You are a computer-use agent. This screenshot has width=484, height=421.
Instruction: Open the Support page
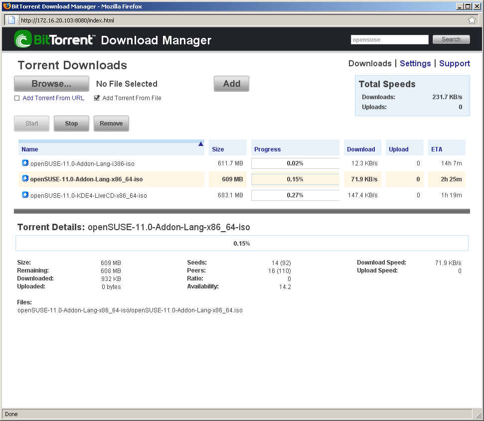455,64
